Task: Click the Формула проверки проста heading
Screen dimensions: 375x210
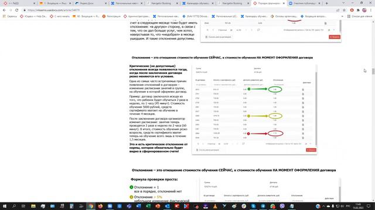Action: [x=154, y=179]
